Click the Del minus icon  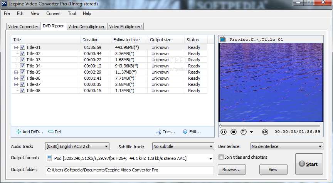pos(50,132)
